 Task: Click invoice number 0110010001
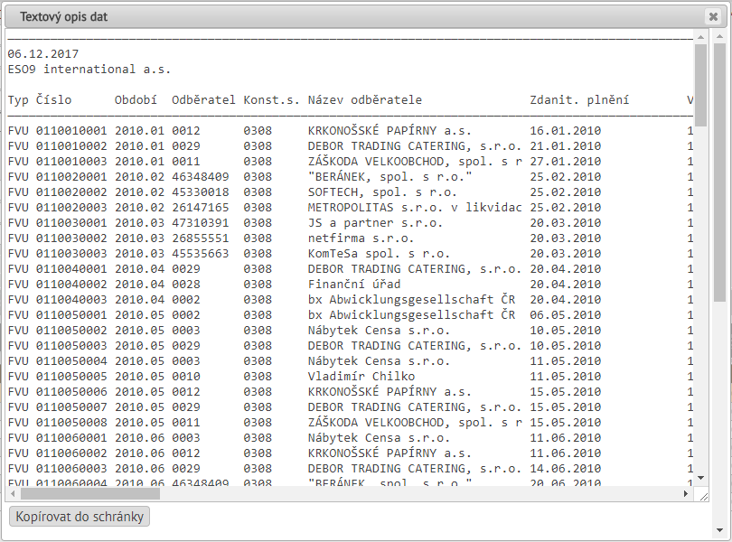click(x=71, y=131)
